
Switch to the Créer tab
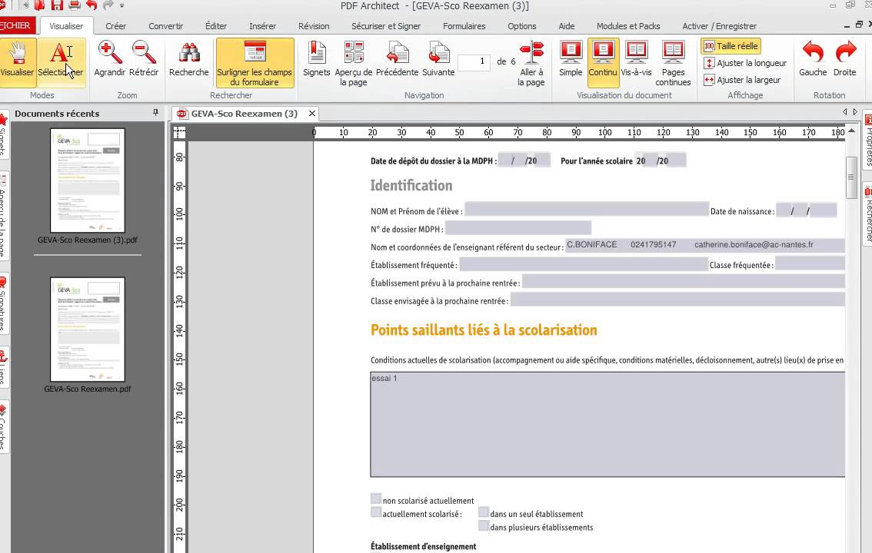(115, 26)
